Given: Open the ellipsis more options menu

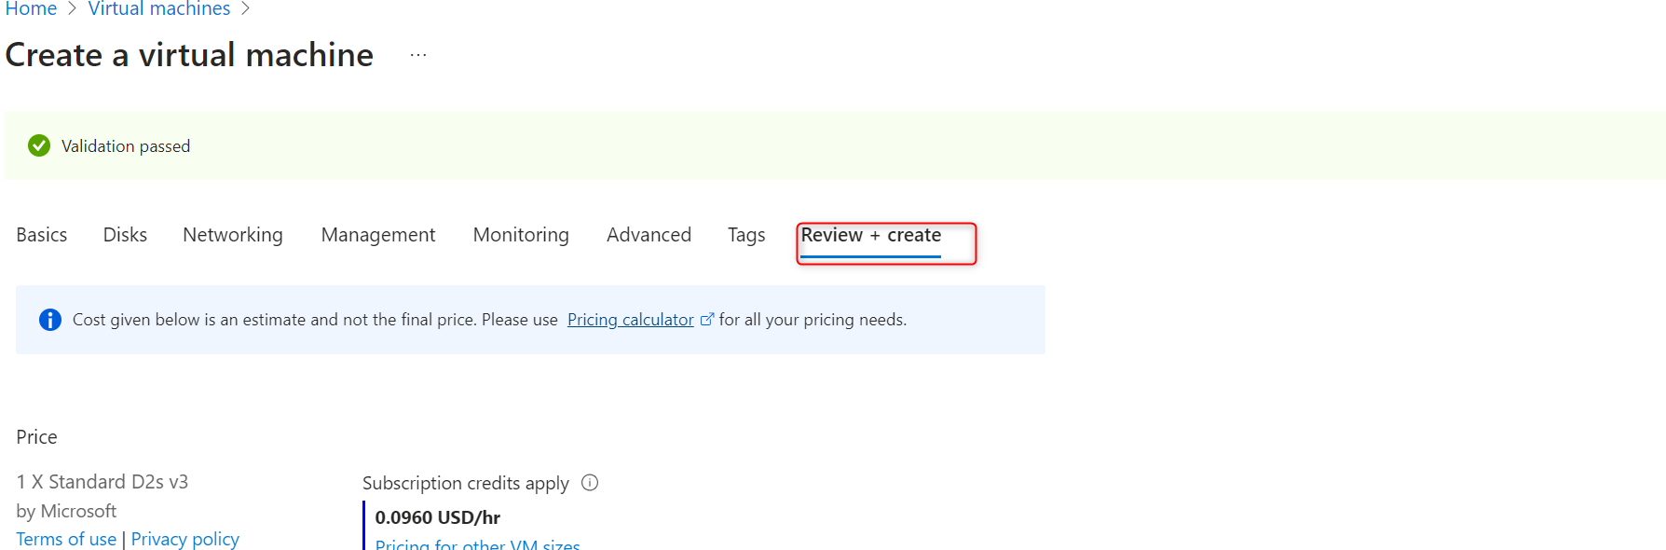Looking at the screenshot, I should 418,55.
